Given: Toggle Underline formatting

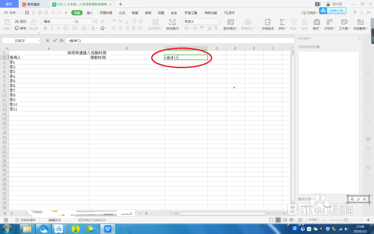Looking at the screenshot, I should pos(58,28).
